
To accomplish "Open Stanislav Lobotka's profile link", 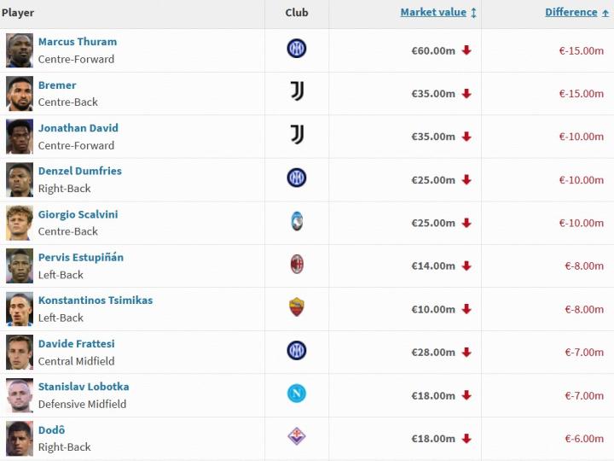I will 84,387.
